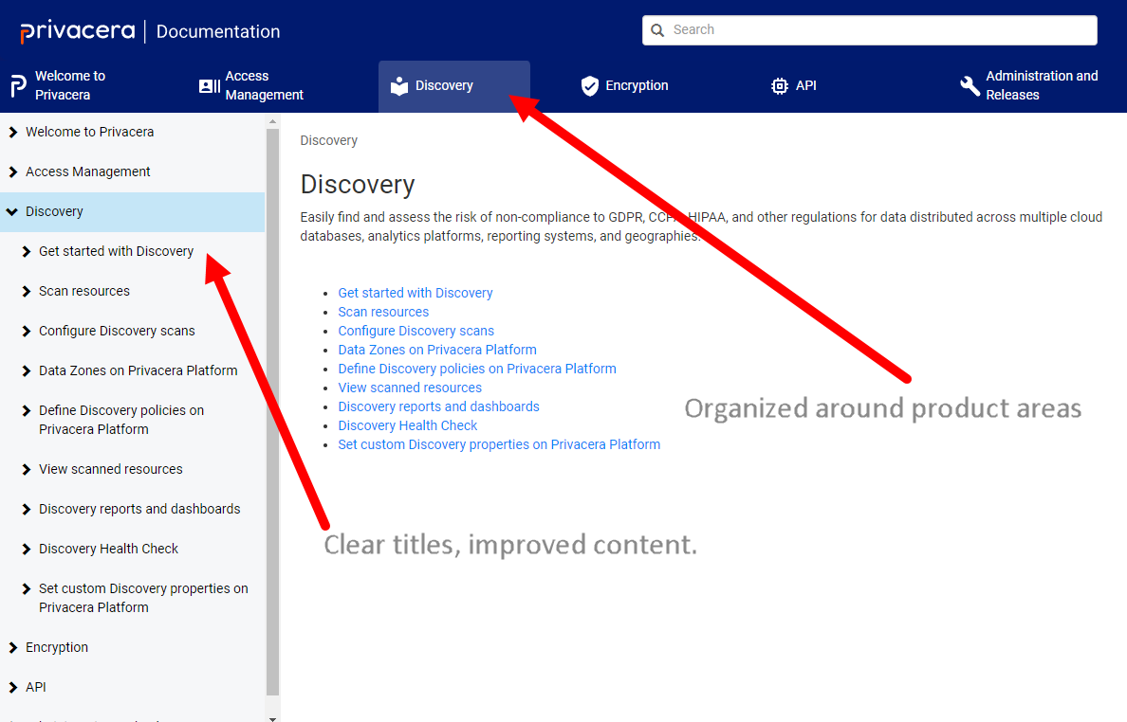Expand Welcome to Privacera in sidebar
Screen dimensions: 1127x722
tap(12, 133)
